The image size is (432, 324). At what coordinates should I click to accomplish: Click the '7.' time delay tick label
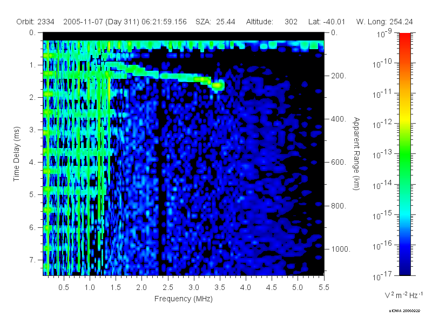coord(32,260)
